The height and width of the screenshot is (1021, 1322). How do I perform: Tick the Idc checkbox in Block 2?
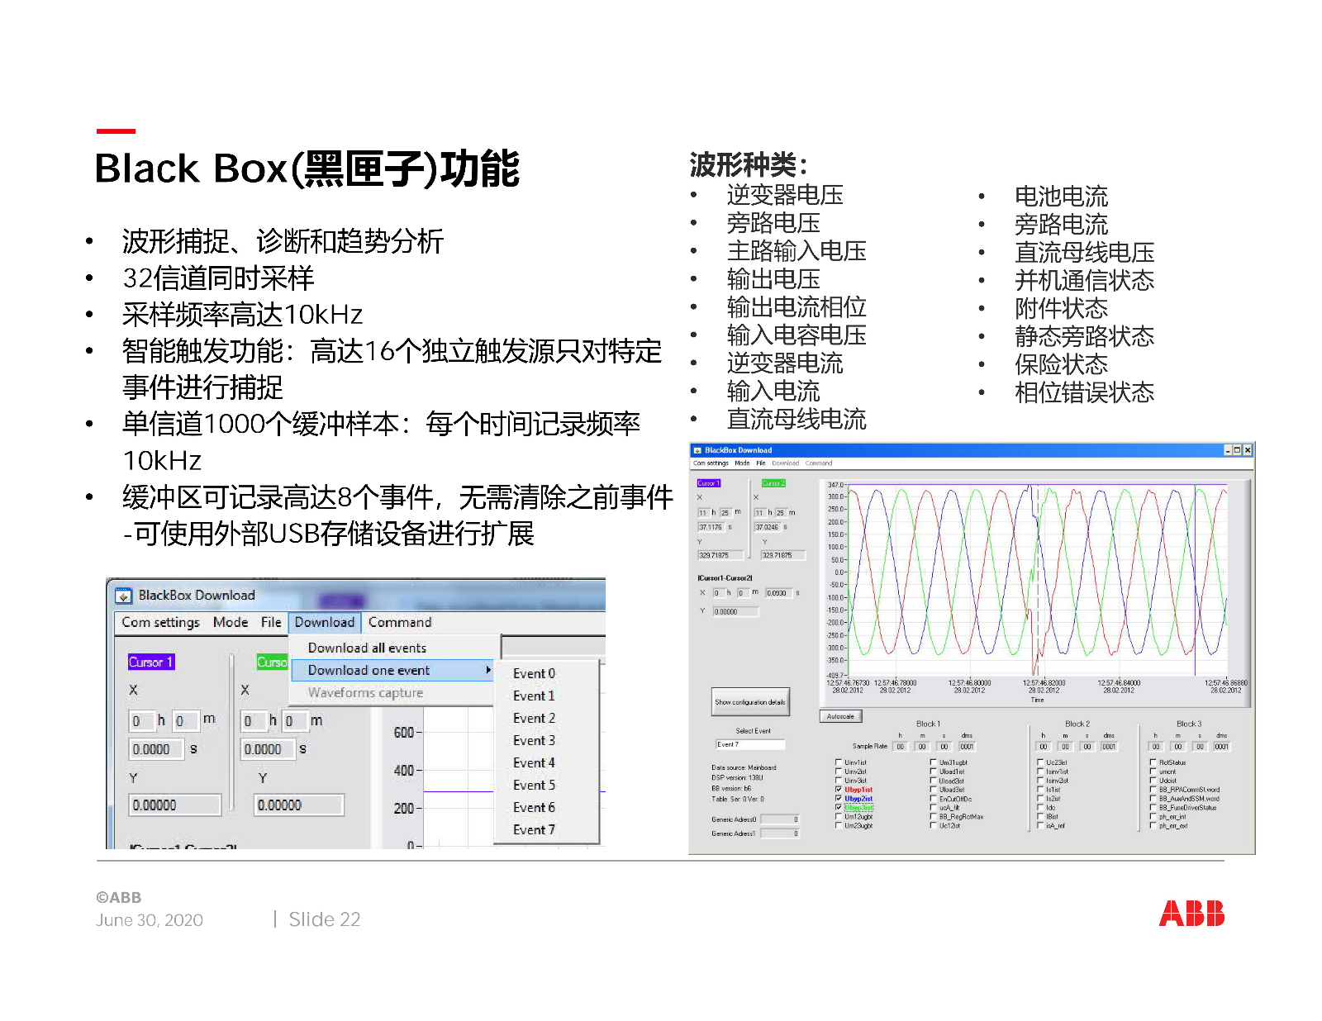click(1040, 807)
